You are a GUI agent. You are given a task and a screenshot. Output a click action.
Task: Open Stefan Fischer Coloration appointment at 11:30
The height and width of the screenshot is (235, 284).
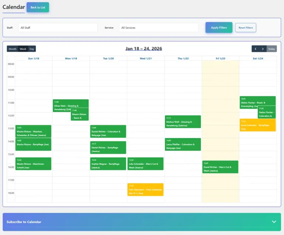[x=267, y=112]
